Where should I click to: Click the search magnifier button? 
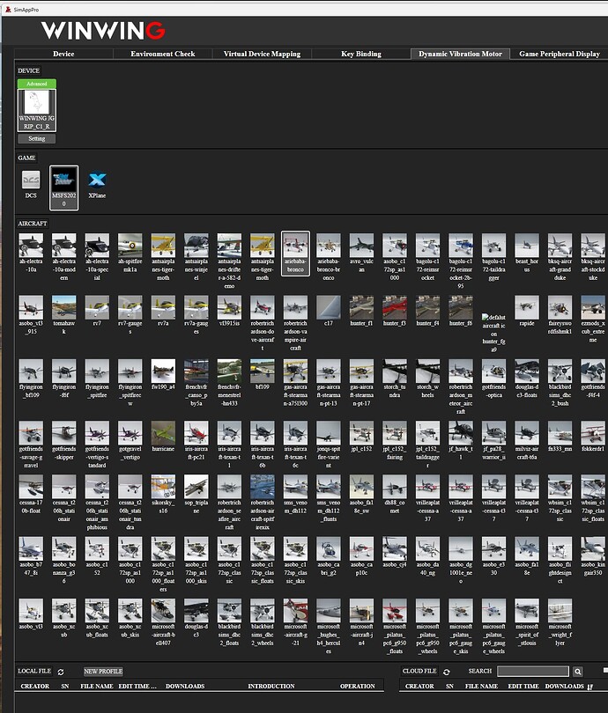click(577, 672)
